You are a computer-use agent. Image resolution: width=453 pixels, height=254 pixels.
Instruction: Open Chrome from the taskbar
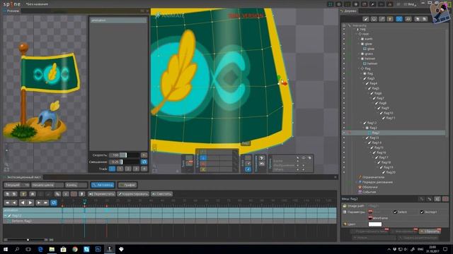tap(75, 249)
